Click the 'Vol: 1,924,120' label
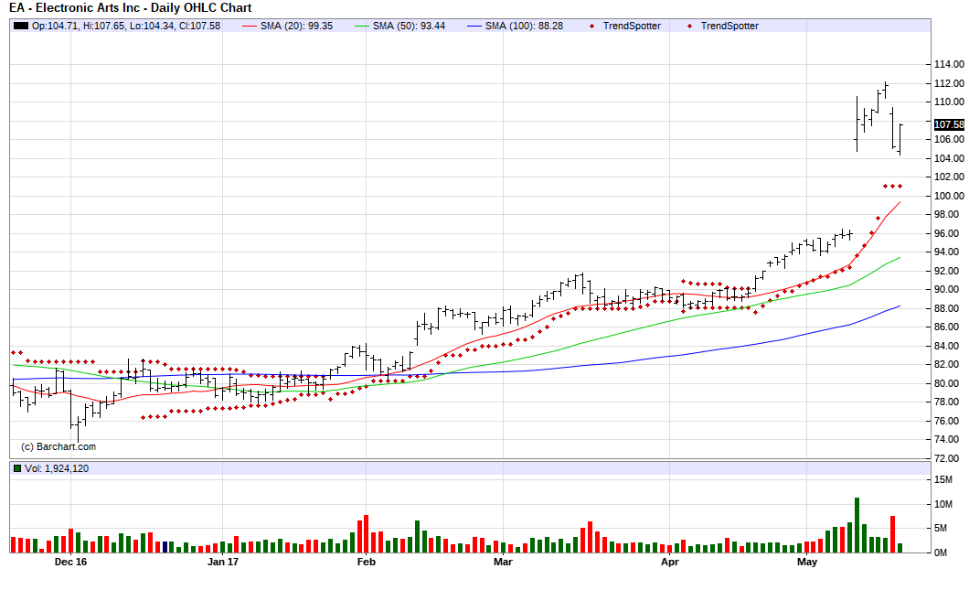Screen dimensions: 969x590 tap(57, 468)
